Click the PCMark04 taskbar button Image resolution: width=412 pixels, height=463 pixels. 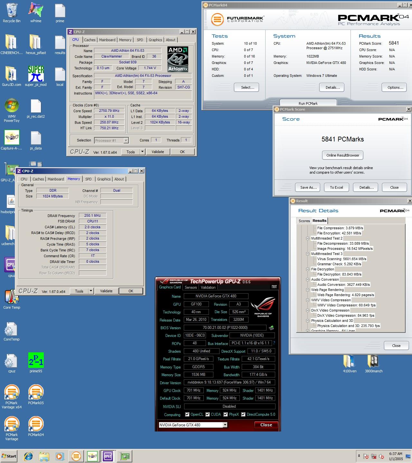coord(76,456)
